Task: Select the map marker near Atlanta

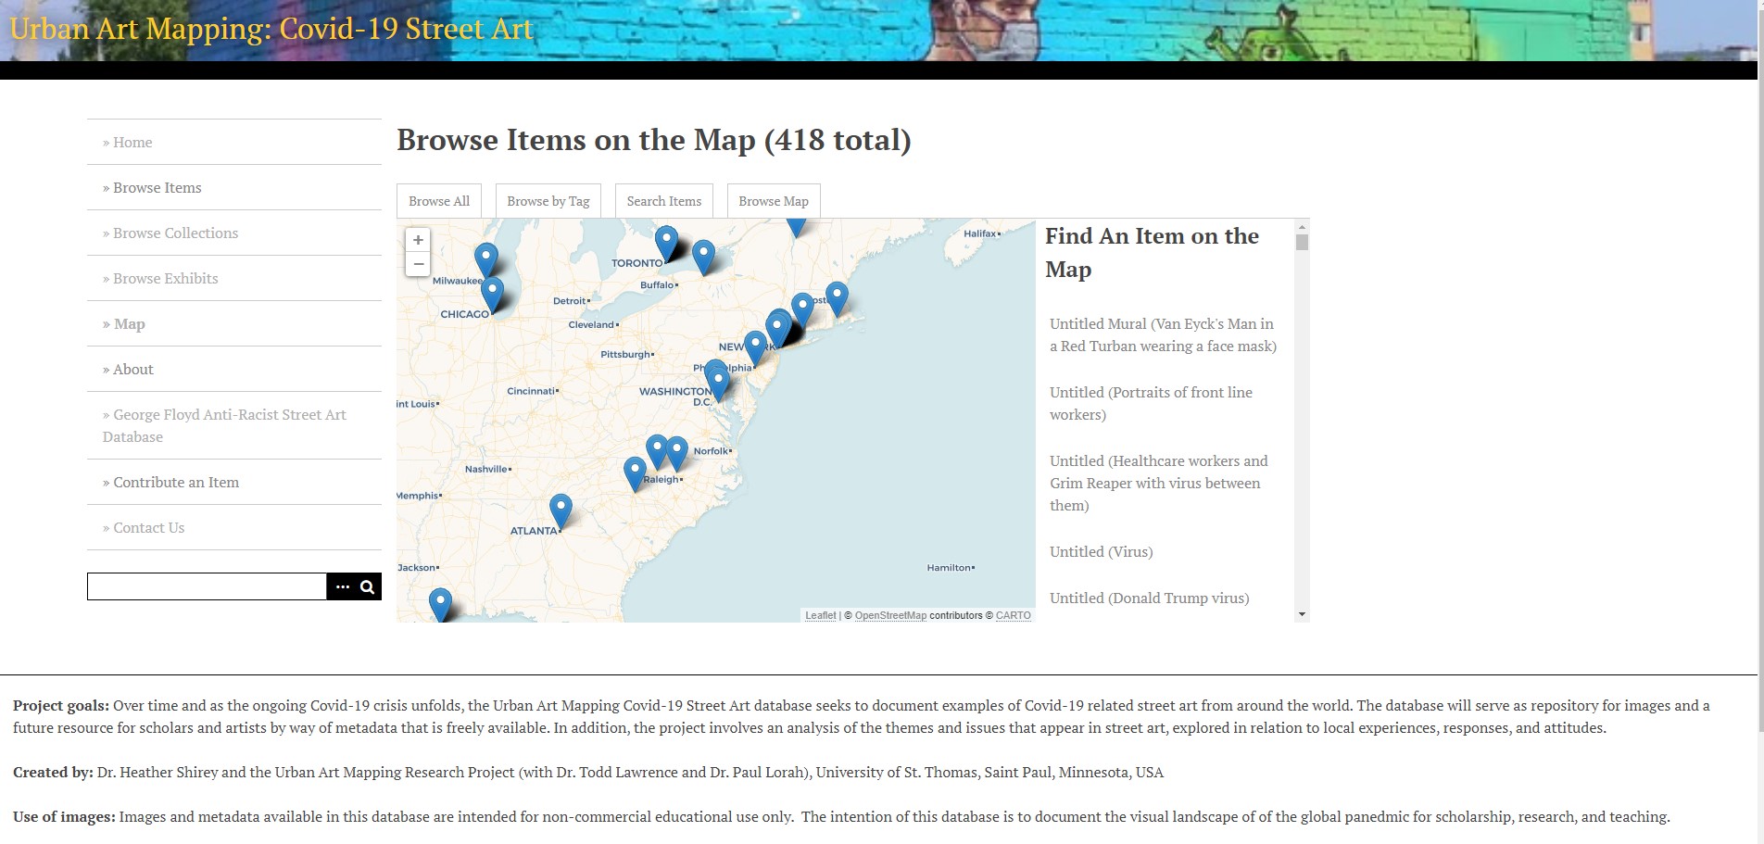Action: [561, 509]
